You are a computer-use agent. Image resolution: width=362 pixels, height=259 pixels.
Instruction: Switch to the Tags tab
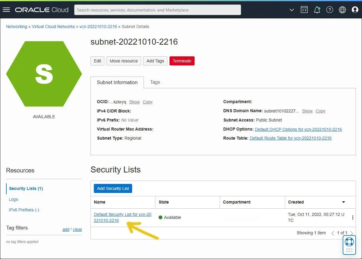coord(155,82)
